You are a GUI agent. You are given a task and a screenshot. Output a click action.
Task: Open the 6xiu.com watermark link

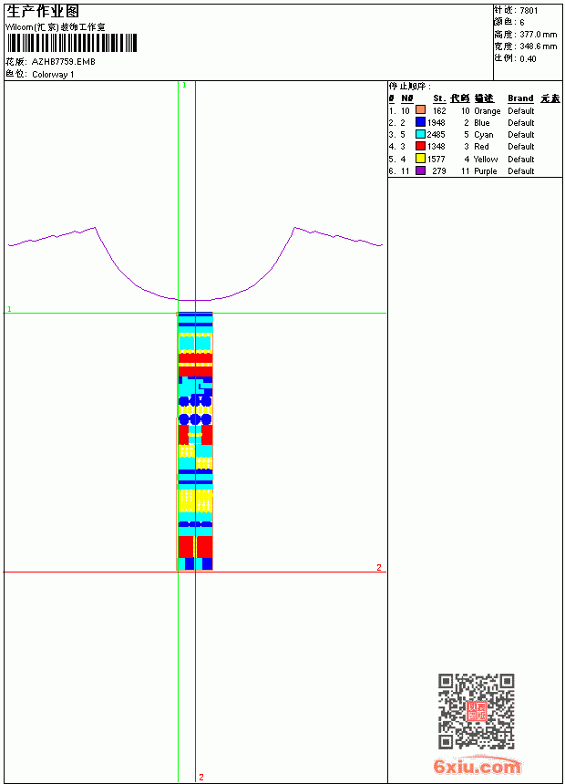click(477, 766)
